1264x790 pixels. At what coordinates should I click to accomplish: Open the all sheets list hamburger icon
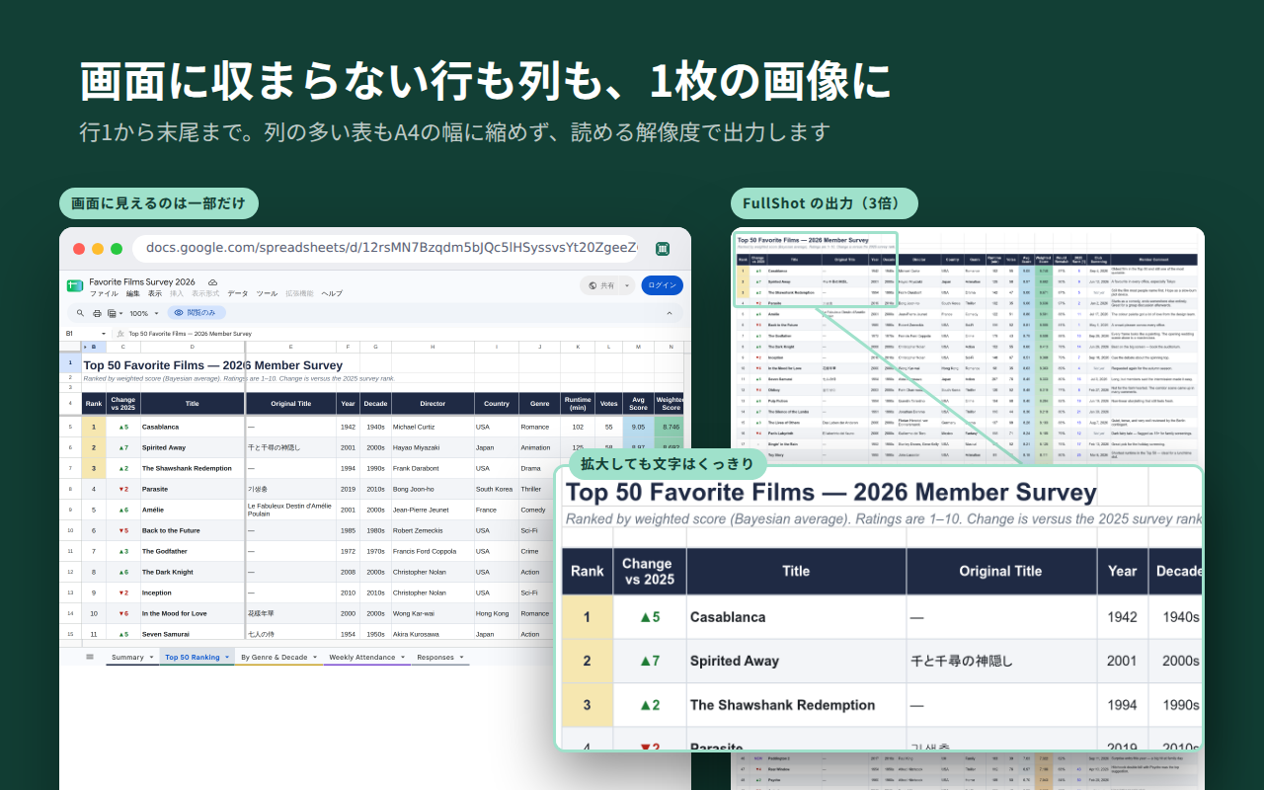point(90,657)
